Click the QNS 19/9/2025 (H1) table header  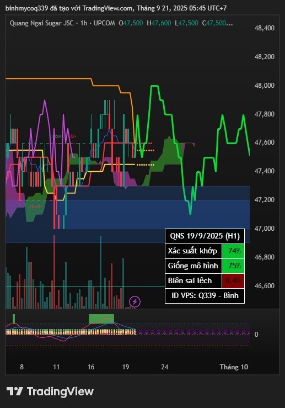(205, 236)
